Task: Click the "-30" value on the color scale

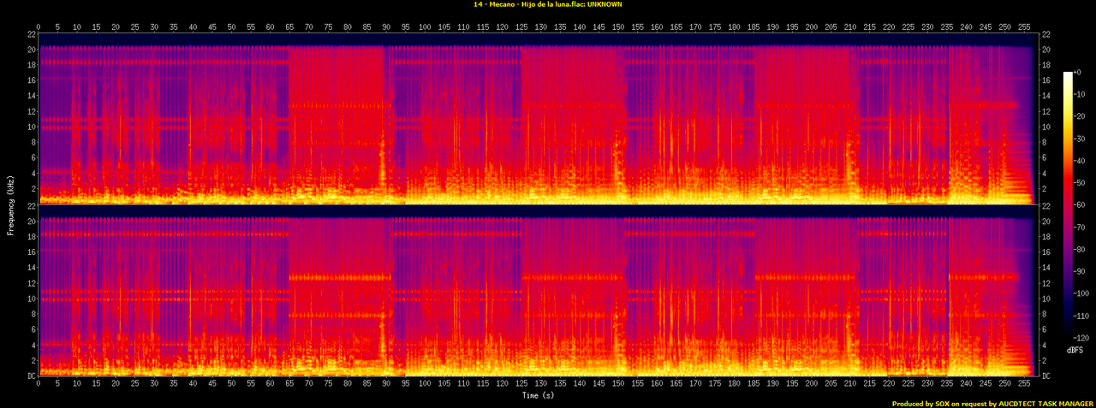Action: point(1081,139)
